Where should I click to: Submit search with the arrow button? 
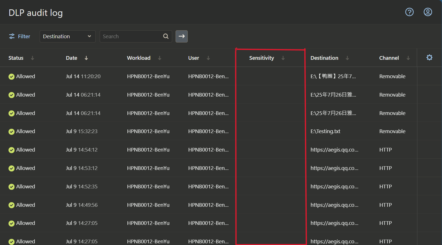182,36
